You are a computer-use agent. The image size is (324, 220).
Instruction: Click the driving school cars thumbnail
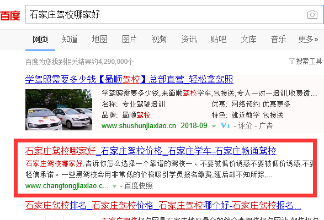(59, 109)
